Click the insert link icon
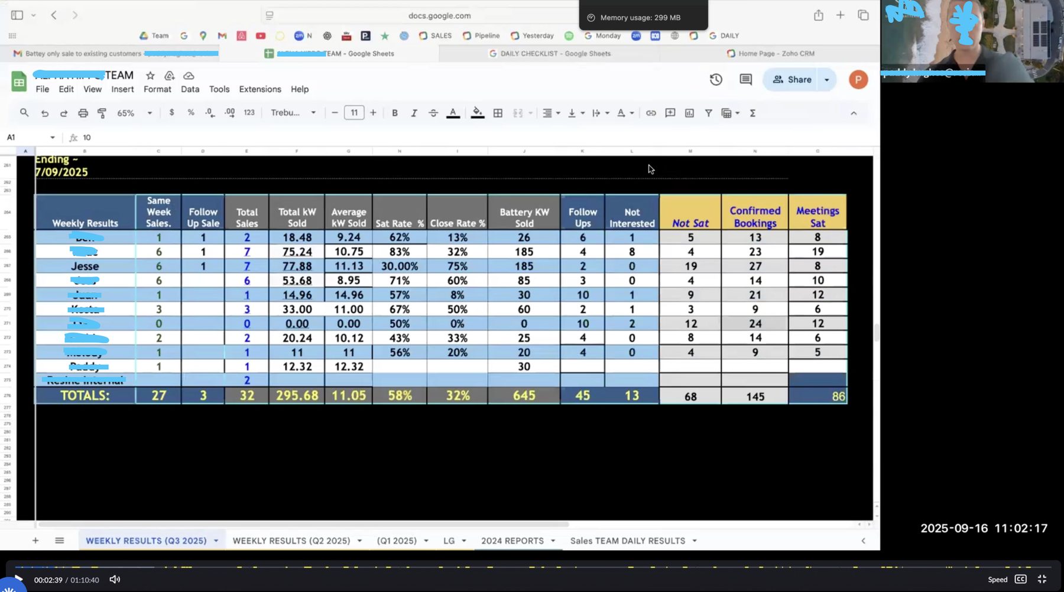 pos(651,113)
